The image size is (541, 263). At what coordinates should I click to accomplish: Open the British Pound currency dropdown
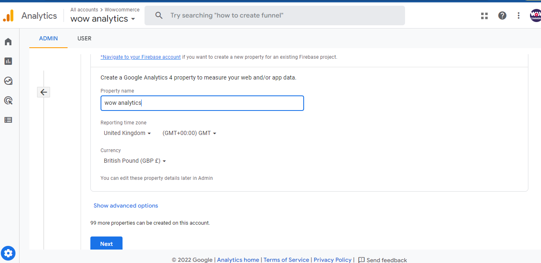pyautogui.click(x=135, y=161)
